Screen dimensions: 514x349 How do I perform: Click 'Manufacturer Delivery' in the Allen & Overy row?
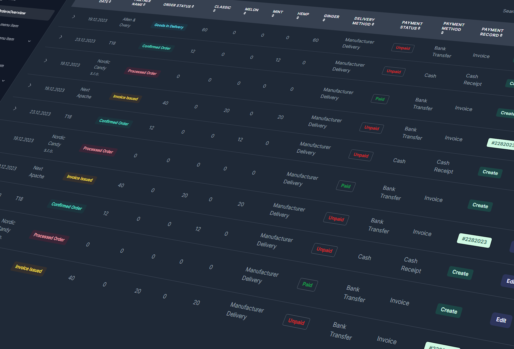click(358, 43)
